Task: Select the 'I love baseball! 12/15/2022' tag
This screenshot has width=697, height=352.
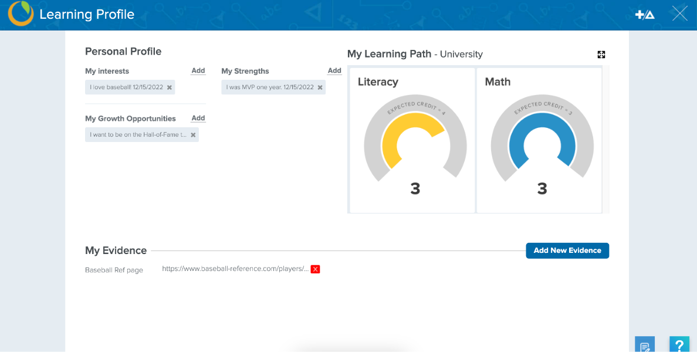Action: [130, 87]
